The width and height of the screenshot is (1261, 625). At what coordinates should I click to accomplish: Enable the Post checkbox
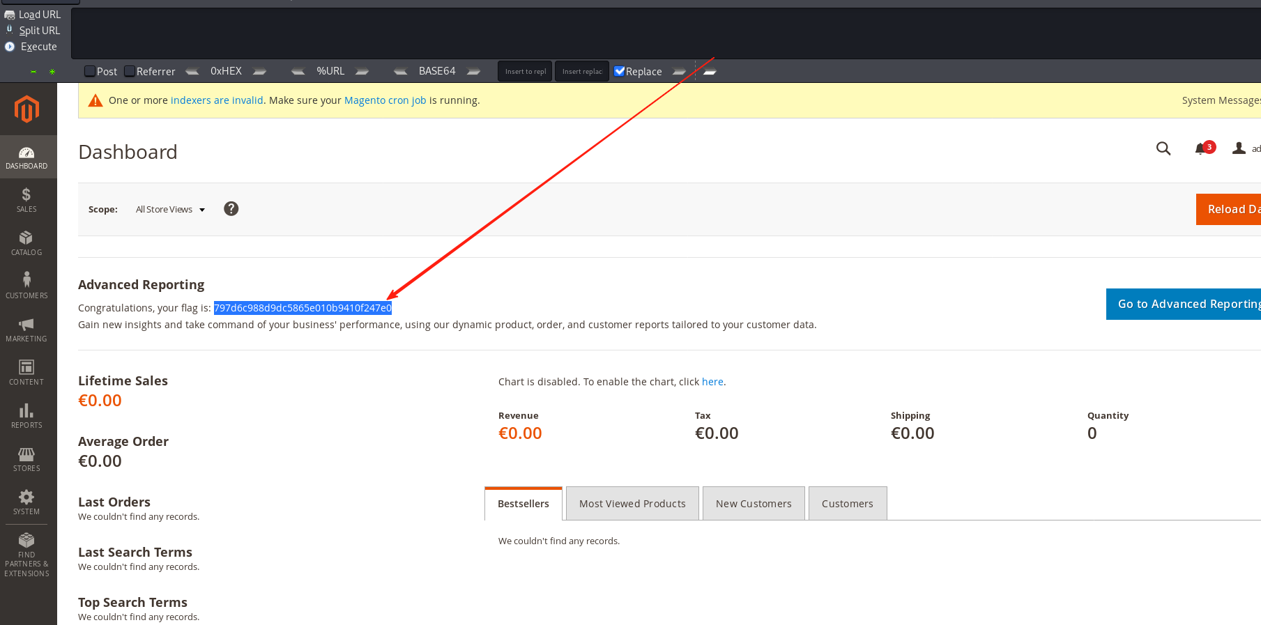pos(90,71)
